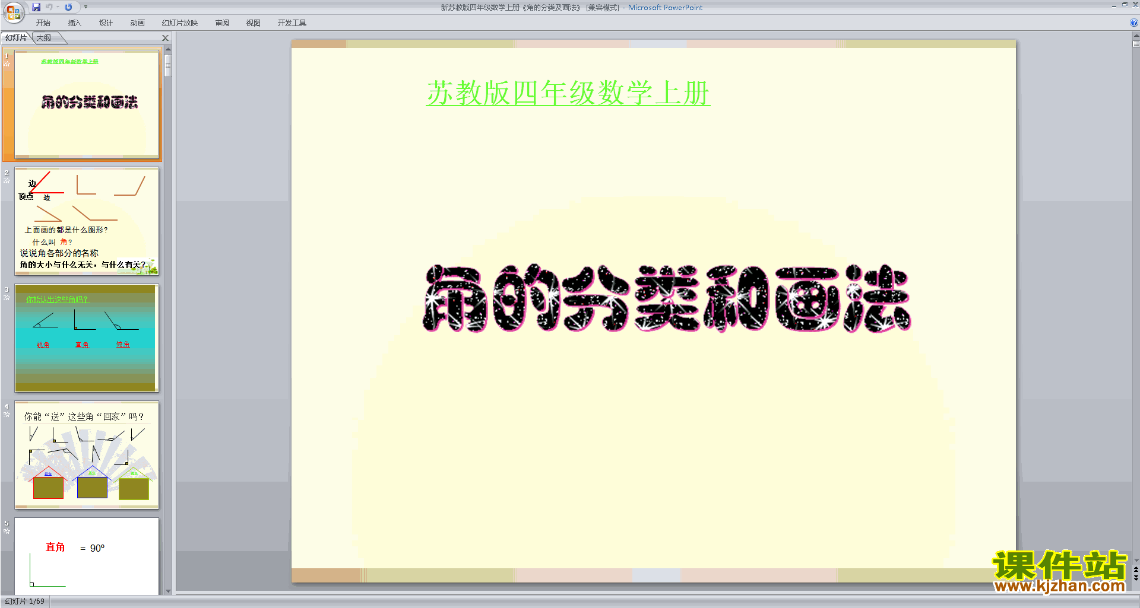The width and height of the screenshot is (1140, 608).
Task: Redo or repeat the last action
Action: tap(68, 7)
